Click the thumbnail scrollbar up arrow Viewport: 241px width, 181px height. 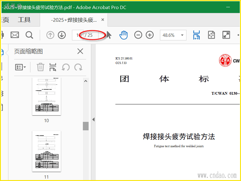(x=86, y=81)
